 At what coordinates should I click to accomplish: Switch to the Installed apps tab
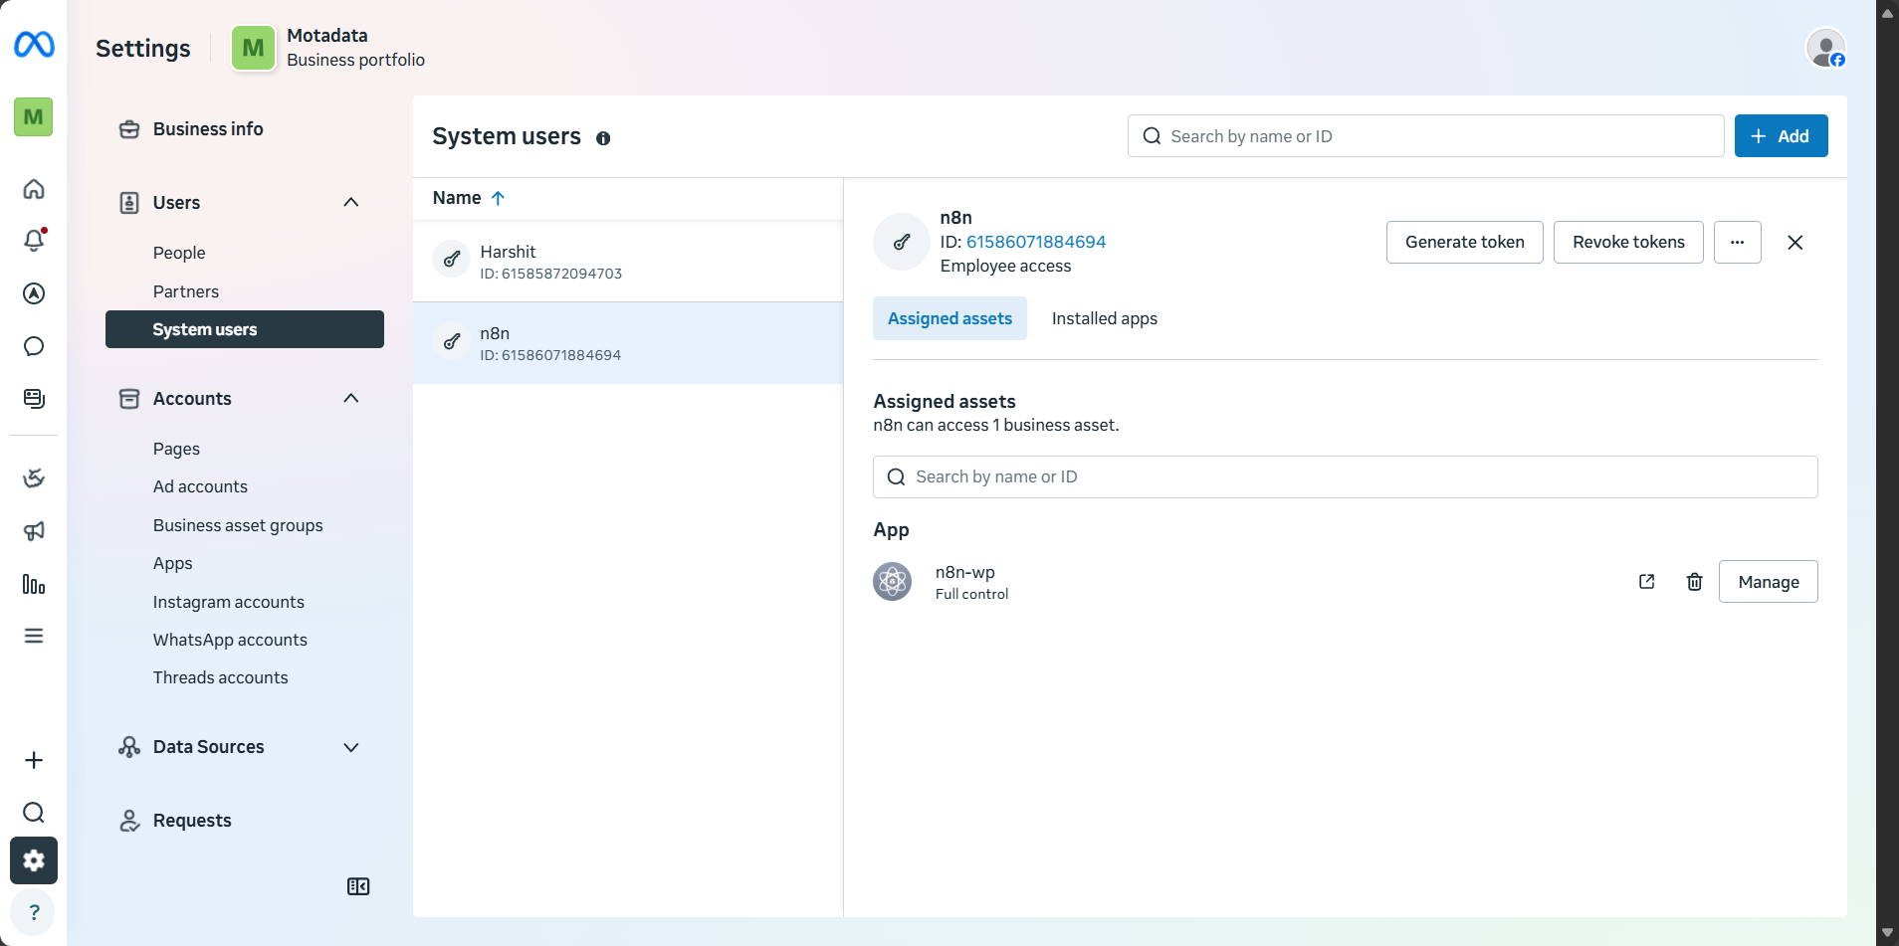coord(1105,318)
